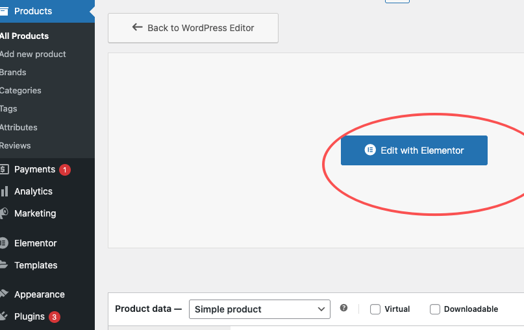Click the Analytics bar chart icon
Screen dimensions: 524x330
click(x=4, y=191)
